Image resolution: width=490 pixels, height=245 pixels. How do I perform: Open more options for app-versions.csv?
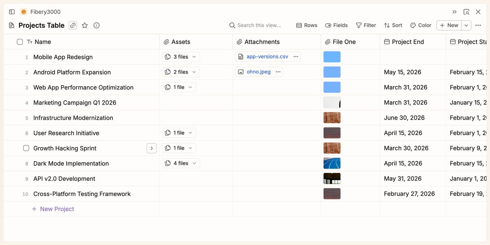tap(296, 57)
